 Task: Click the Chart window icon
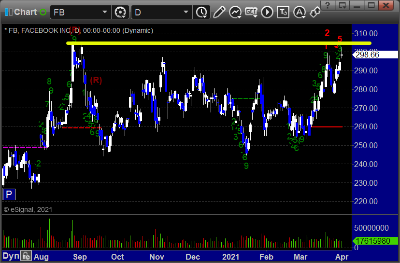(x=8, y=12)
